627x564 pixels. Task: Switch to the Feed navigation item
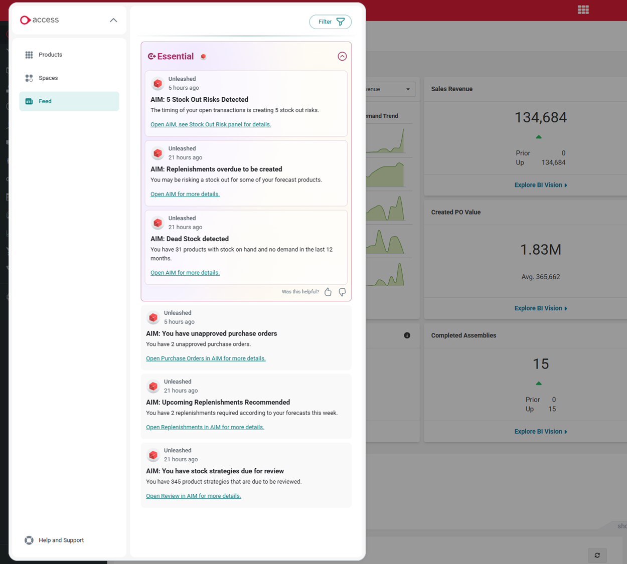[x=45, y=101]
